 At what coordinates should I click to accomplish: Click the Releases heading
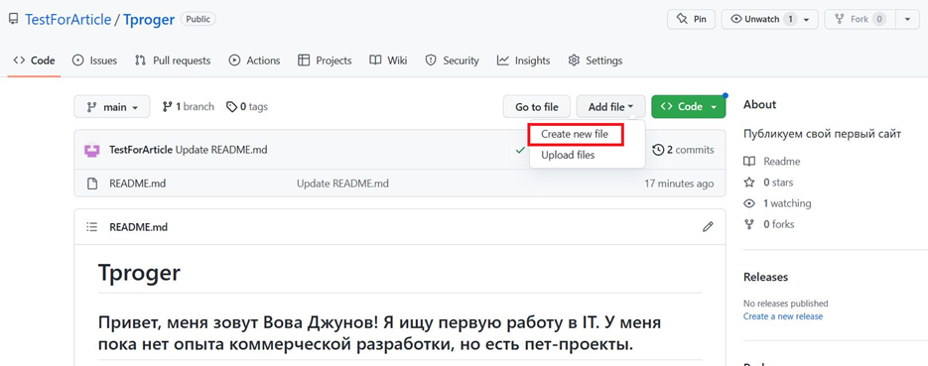pos(766,277)
